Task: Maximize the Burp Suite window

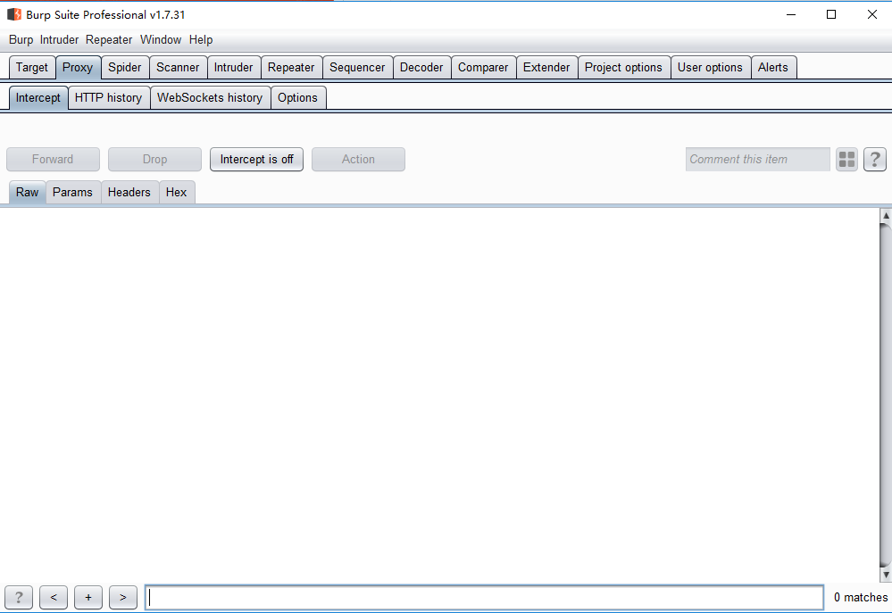Action: (x=831, y=14)
